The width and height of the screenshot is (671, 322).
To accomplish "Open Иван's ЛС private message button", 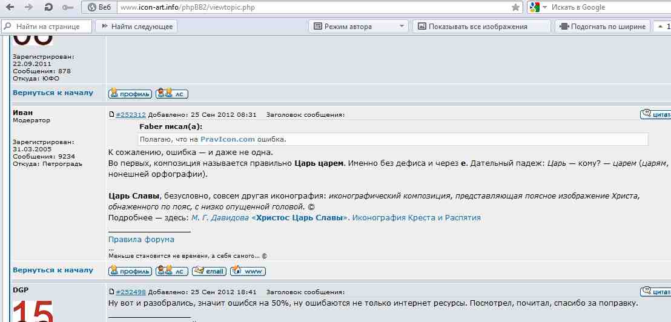I will point(171,271).
